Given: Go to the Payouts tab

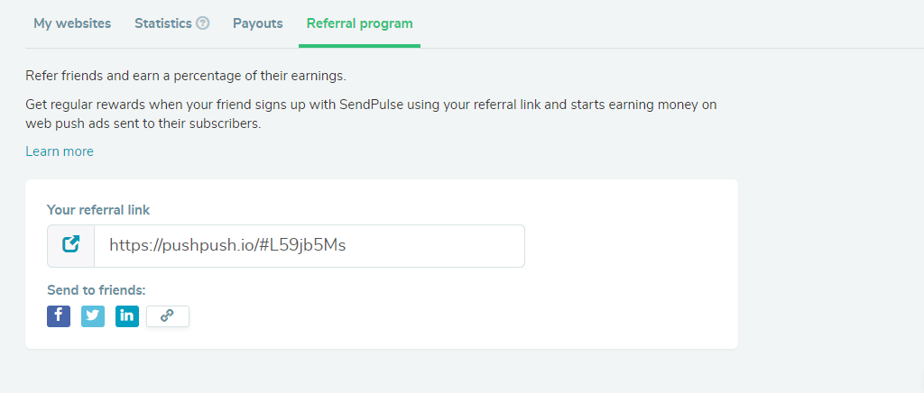Looking at the screenshot, I should click(257, 23).
